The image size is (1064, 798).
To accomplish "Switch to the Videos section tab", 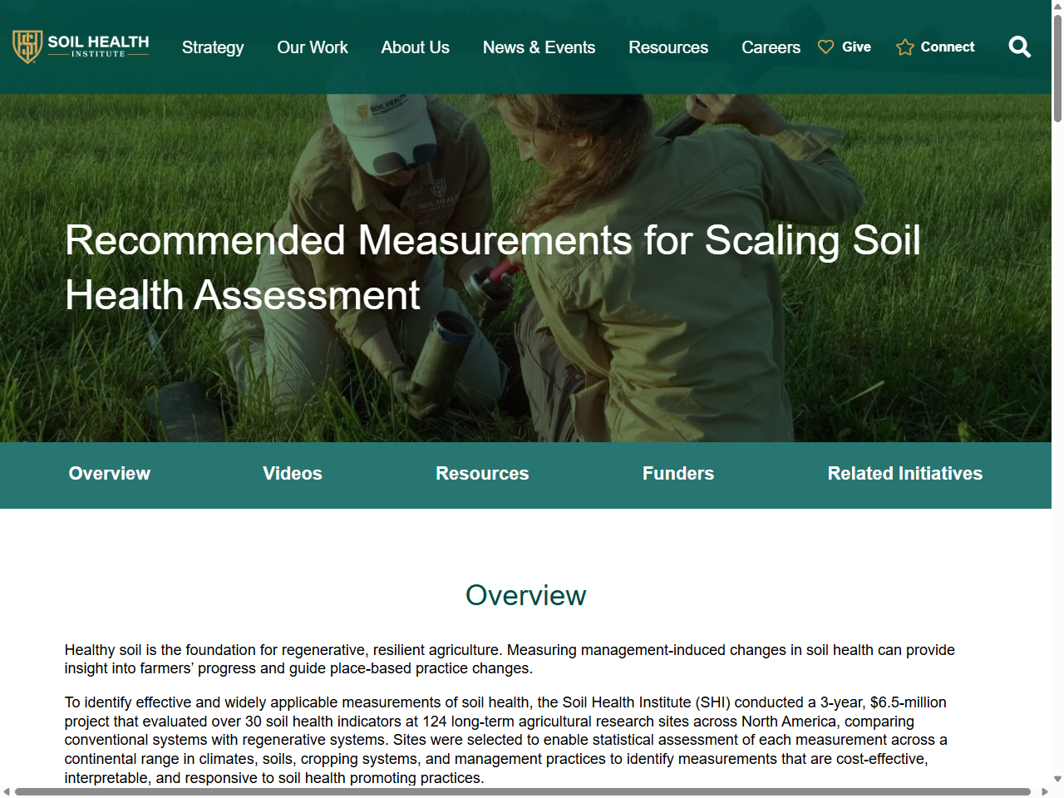I will point(293,474).
